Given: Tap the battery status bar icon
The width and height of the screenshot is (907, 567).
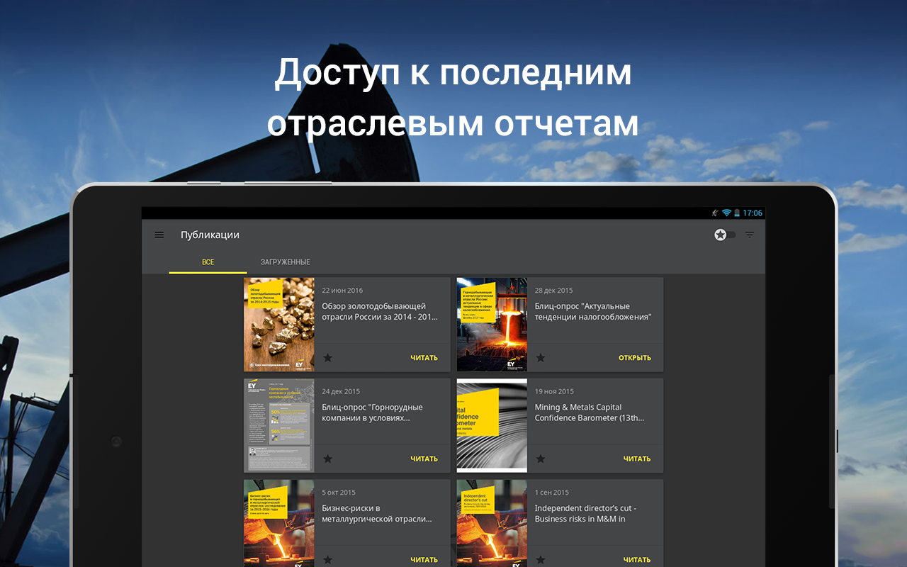Looking at the screenshot, I should pos(737,213).
